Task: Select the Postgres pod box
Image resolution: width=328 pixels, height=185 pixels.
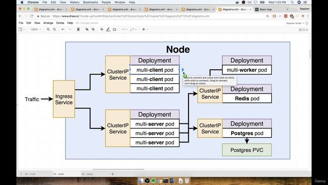Action: point(247,133)
